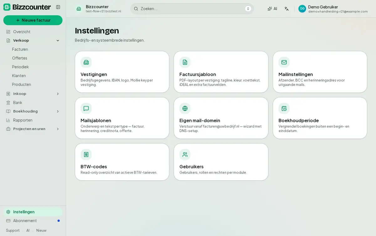Open Producten in the sidebar
The width and height of the screenshot is (376, 236).
[x=22, y=84]
